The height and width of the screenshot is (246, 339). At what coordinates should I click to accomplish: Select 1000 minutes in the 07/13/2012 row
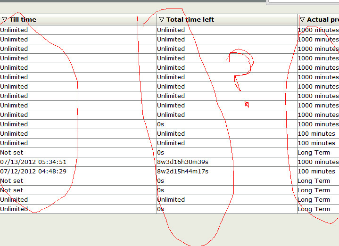click(318, 162)
